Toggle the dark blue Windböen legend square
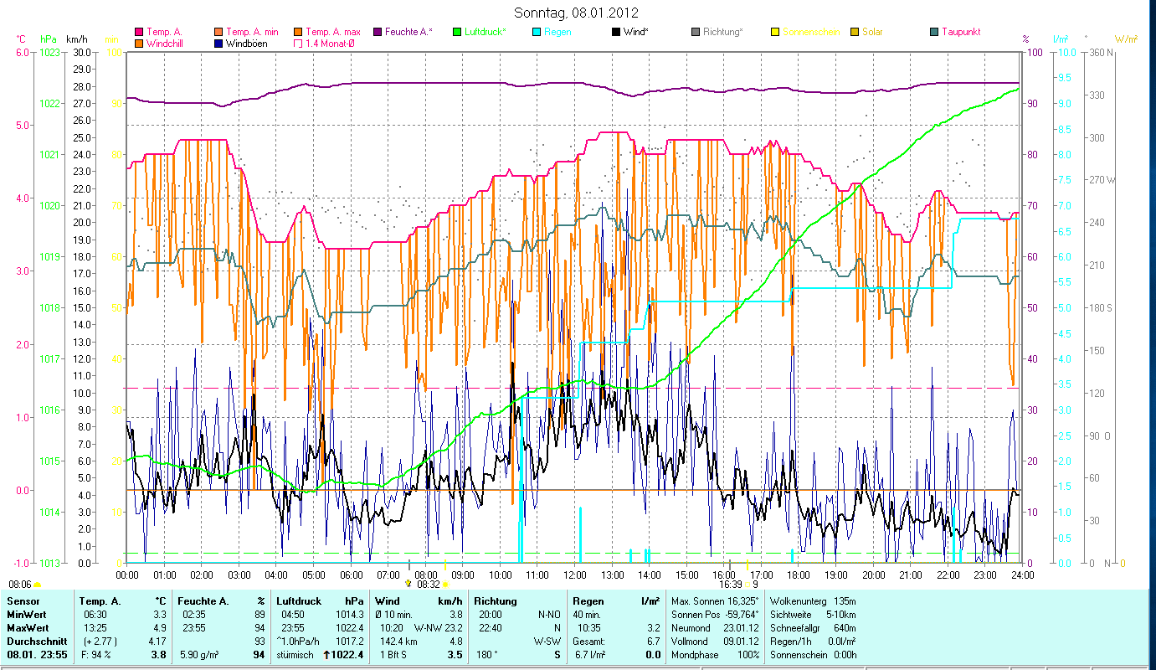The height and width of the screenshot is (670, 1156). tap(218, 43)
